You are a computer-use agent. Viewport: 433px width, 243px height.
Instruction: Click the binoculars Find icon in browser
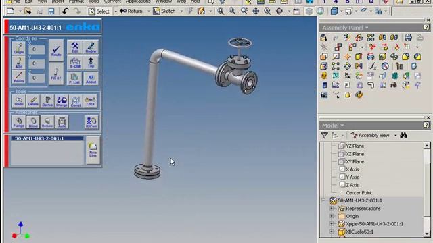(x=403, y=135)
